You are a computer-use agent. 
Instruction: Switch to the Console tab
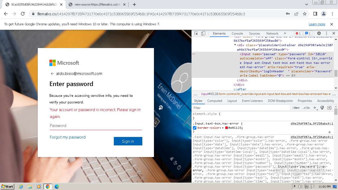[x=237, y=34]
